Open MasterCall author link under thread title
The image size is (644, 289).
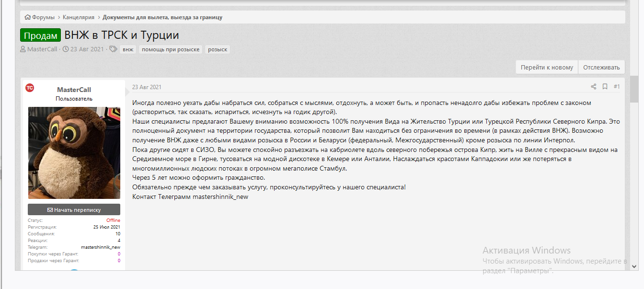pos(42,49)
